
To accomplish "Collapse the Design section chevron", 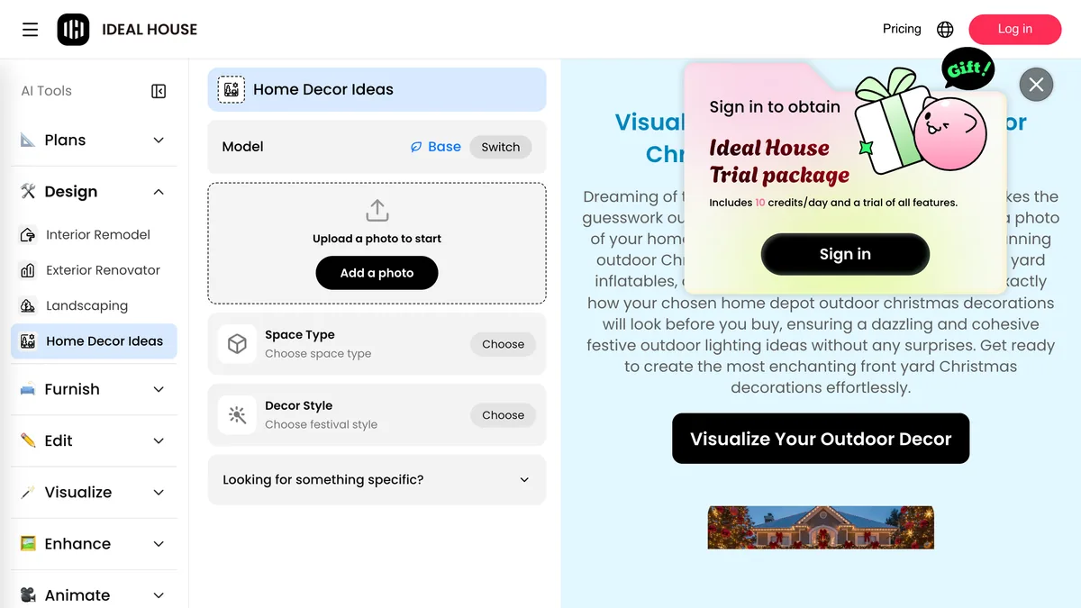I will tap(159, 192).
